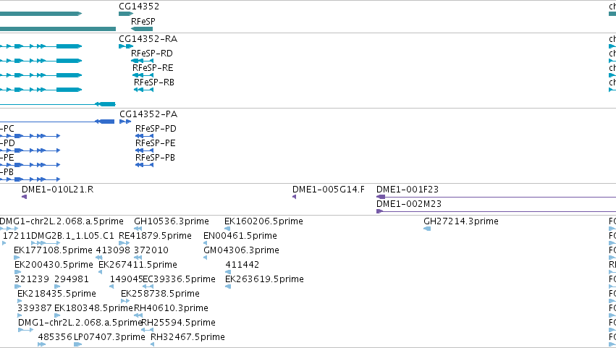This screenshot has height=348, width=616.
Task: Click the DME1-010L21.R feature label
Action: [x=58, y=190]
